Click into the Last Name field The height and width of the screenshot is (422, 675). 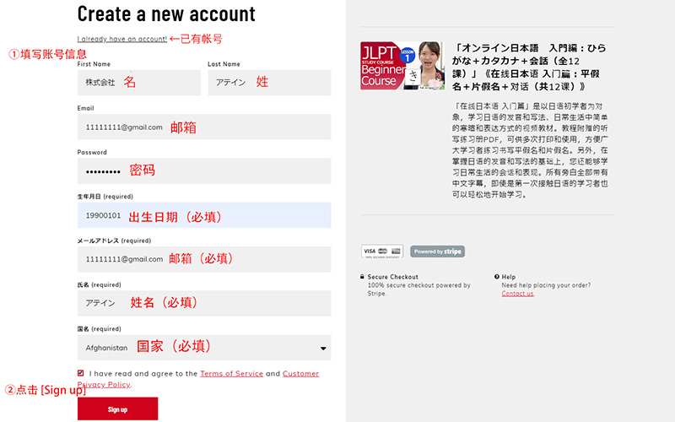pyautogui.click(x=269, y=83)
